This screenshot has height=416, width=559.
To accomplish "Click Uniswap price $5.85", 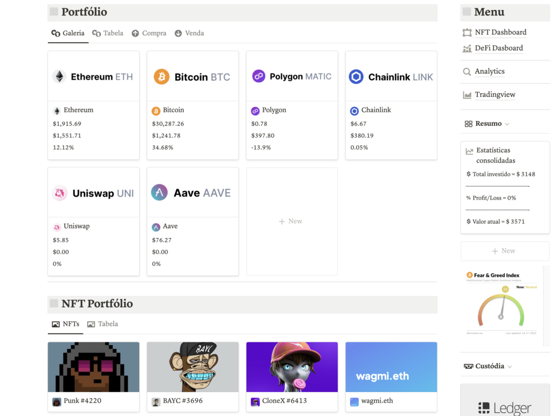I will tap(61, 240).
